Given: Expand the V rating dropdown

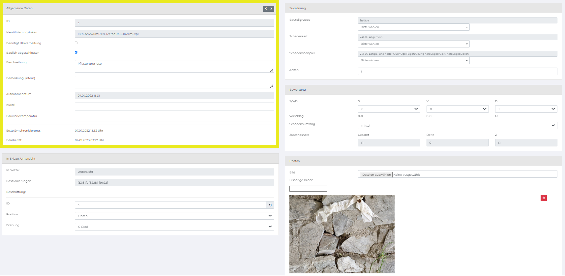Looking at the screenshot, I should click(458, 109).
